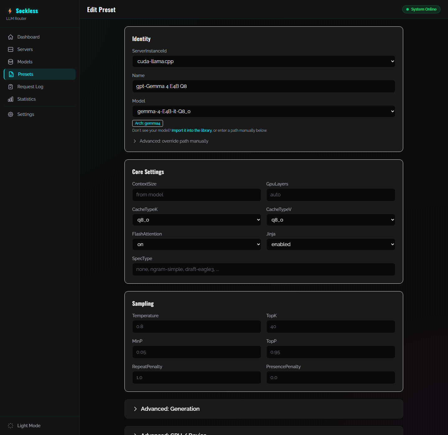Click the Presets document icon

[x=11, y=74]
